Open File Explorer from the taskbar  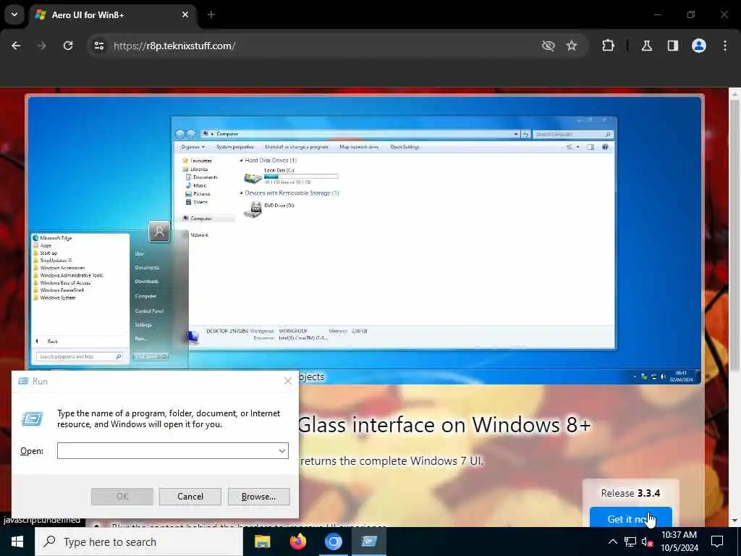(x=262, y=542)
